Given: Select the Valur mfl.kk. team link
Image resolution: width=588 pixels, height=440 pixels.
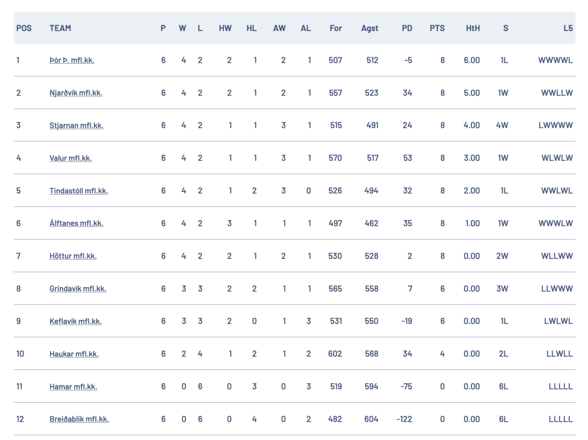Looking at the screenshot, I should pos(71,158).
